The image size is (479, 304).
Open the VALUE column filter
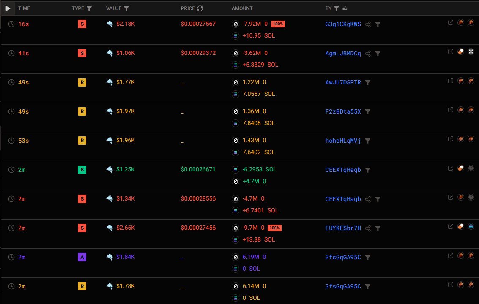[x=126, y=8]
